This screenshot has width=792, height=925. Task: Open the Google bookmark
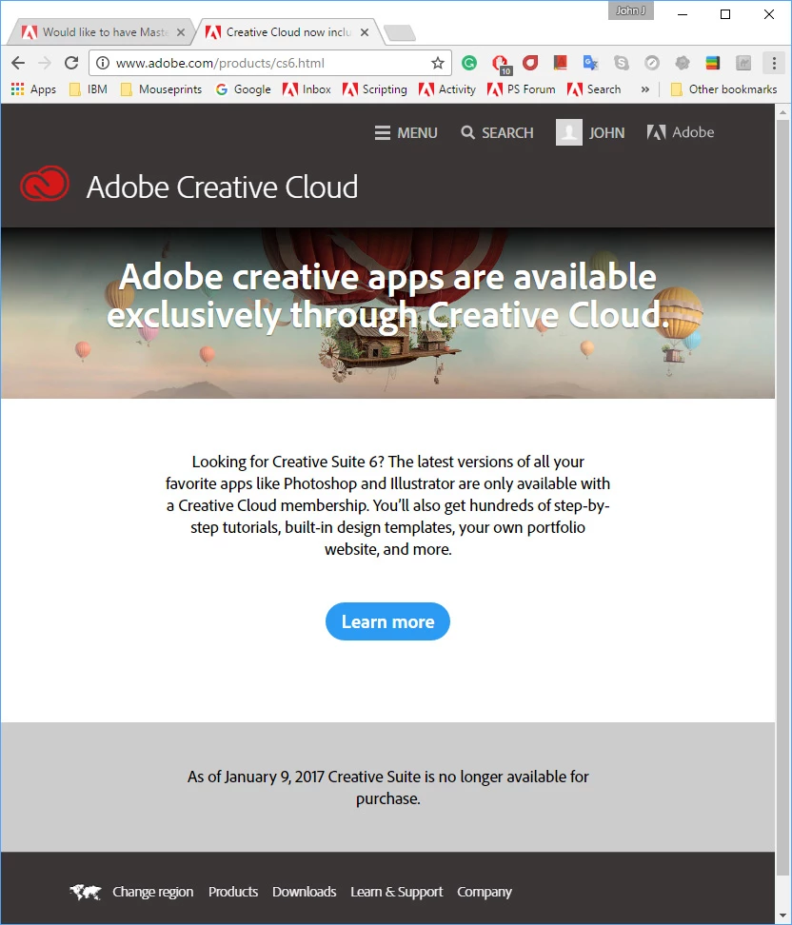(x=243, y=89)
